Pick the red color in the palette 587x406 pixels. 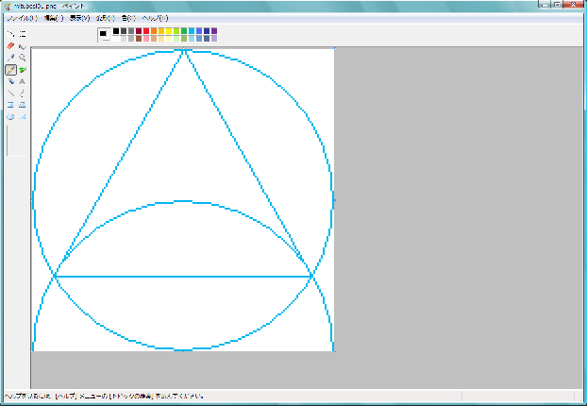[x=147, y=31]
